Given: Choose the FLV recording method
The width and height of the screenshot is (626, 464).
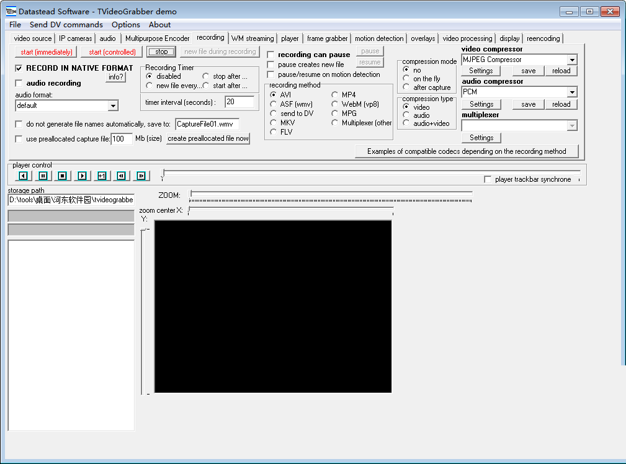Looking at the screenshot, I should coord(273,132).
